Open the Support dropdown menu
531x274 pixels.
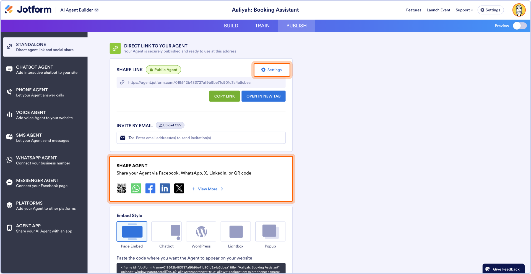tap(464, 10)
